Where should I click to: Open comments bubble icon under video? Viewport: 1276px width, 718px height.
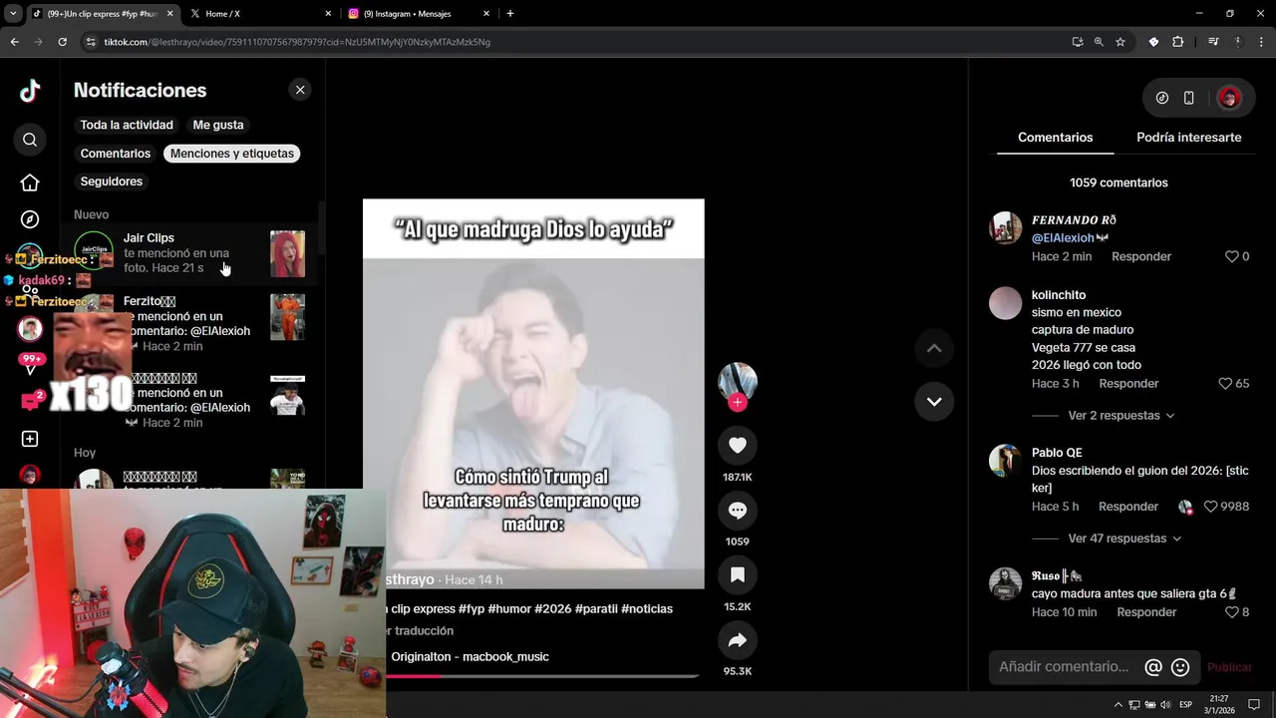tap(738, 511)
